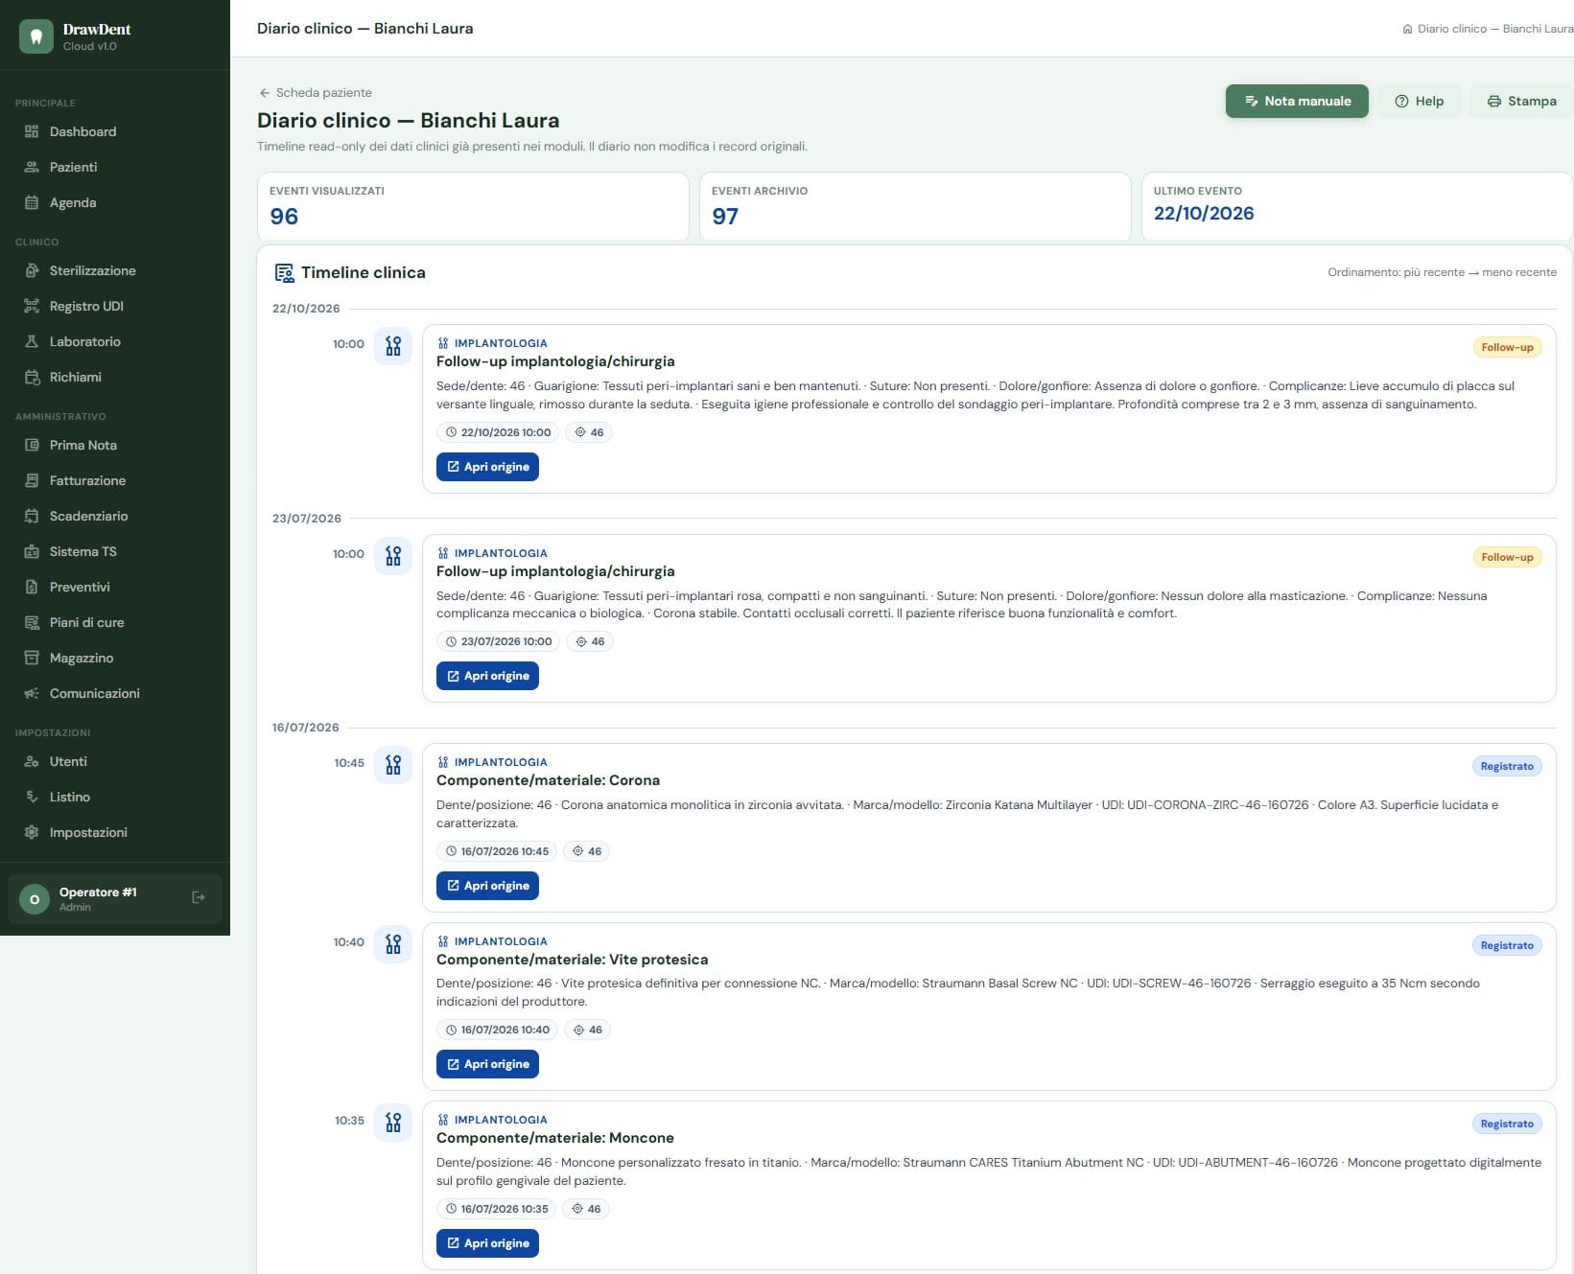Click implant icon for 10:45 Corona event
This screenshot has height=1274, width=1574.
(393, 764)
